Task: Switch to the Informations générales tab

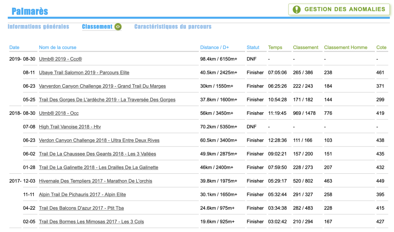Action: (x=38, y=27)
